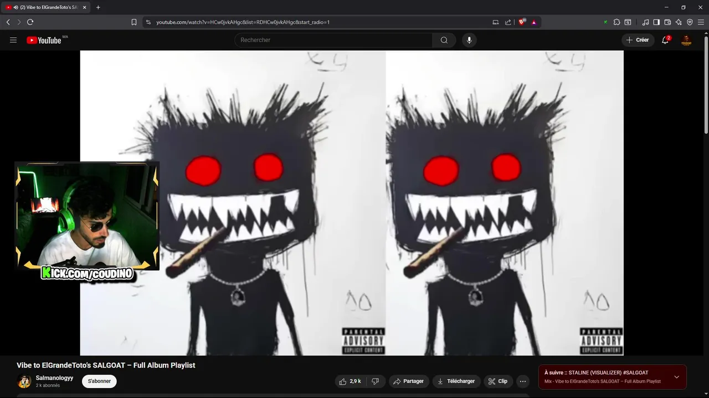
Task: Expand the À suivre playlist panel
Action: click(x=676, y=377)
